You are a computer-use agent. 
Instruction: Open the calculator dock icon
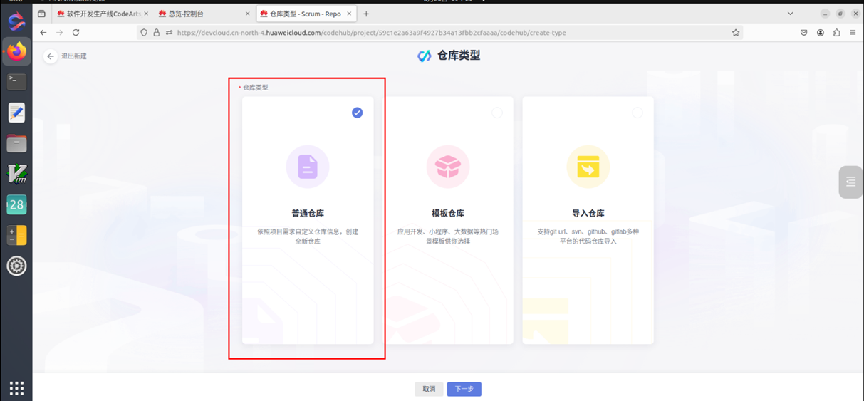pos(16,235)
